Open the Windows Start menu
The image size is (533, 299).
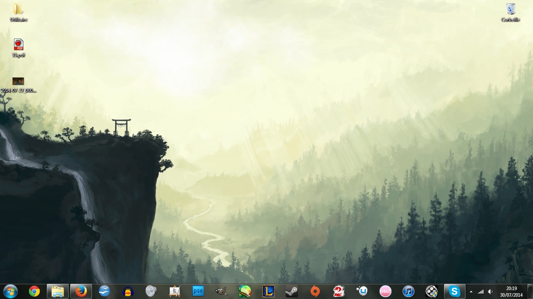pyautogui.click(x=11, y=291)
